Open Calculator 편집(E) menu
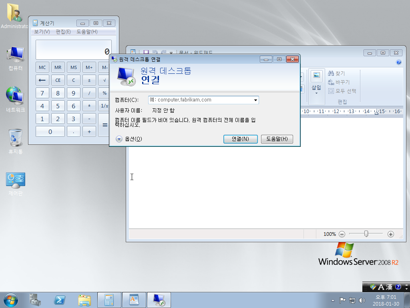Screen dimensions: 410x308 pos(63,32)
